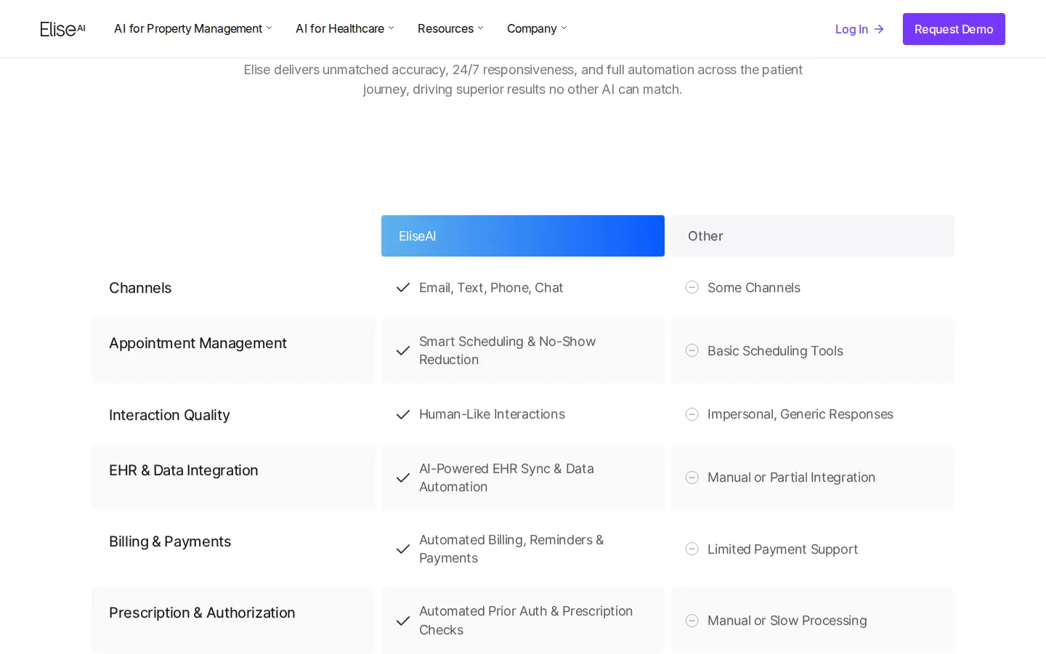Click checkmark beside Smart Scheduling & No-Show Reduction

(x=403, y=351)
